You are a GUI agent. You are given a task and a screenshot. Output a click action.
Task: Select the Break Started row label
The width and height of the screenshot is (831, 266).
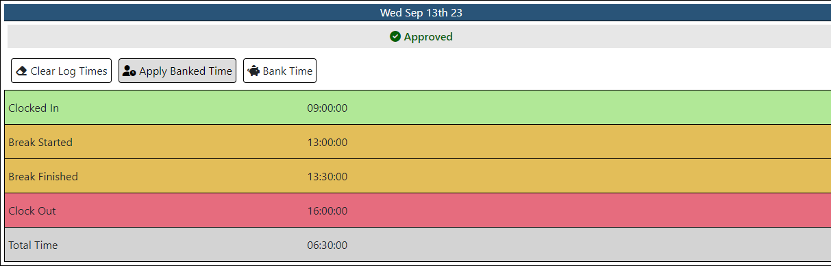coord(40,143)
